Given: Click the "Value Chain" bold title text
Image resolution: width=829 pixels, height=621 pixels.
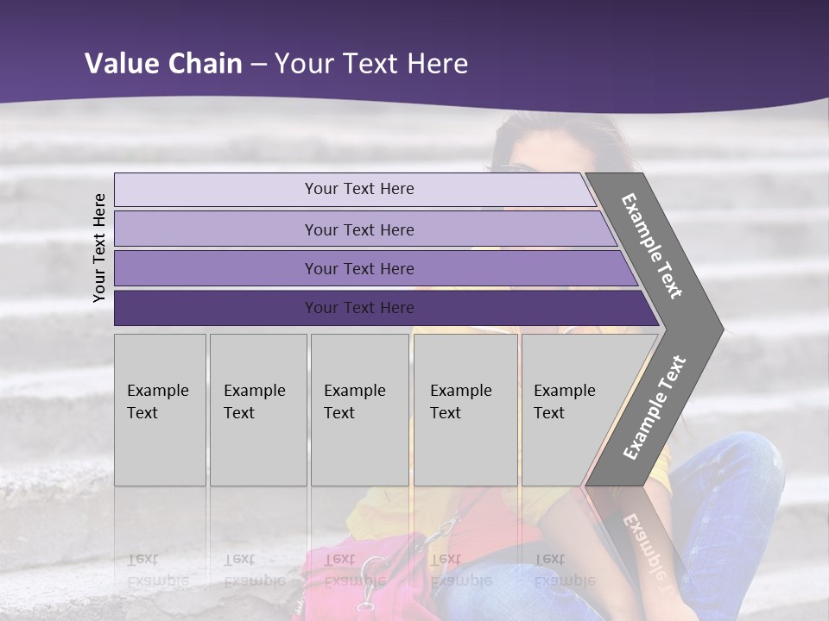Looking at the screenshot, I should (163, 64).
